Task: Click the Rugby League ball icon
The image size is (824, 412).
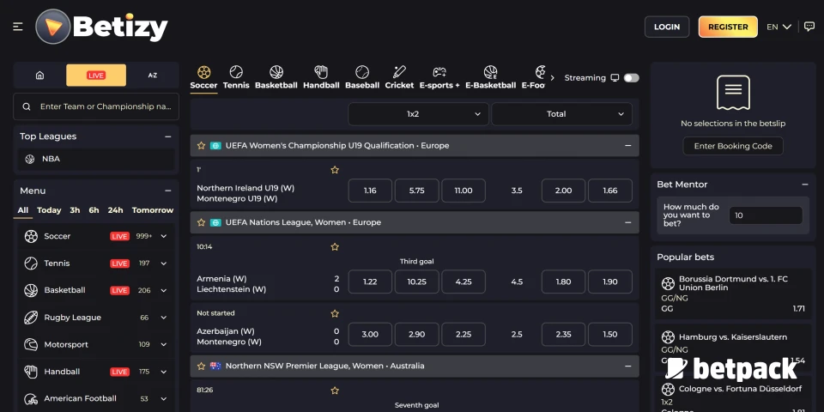Action: [x=31, y=318]
